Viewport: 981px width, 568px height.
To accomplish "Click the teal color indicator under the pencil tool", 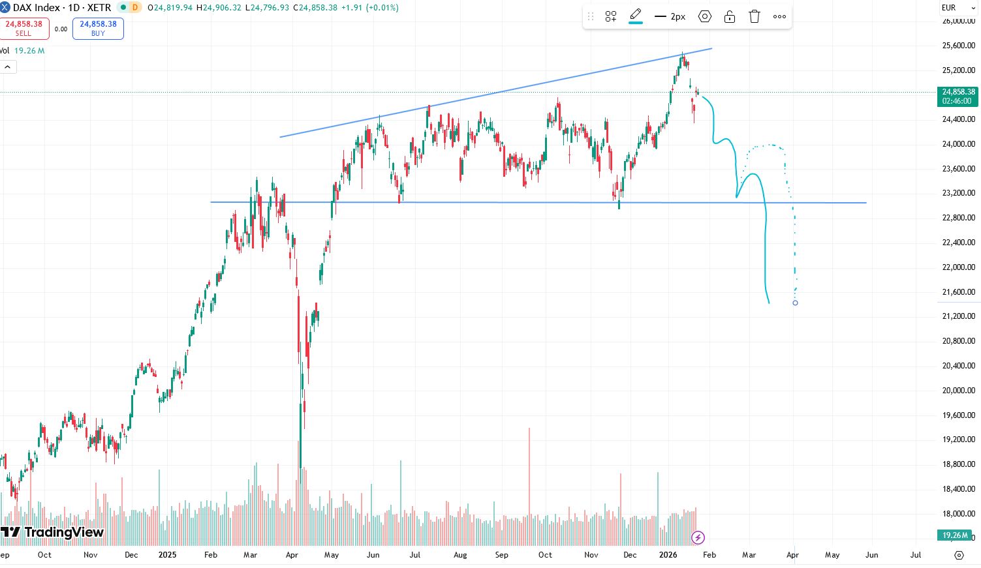I will (x=634, y=23).
